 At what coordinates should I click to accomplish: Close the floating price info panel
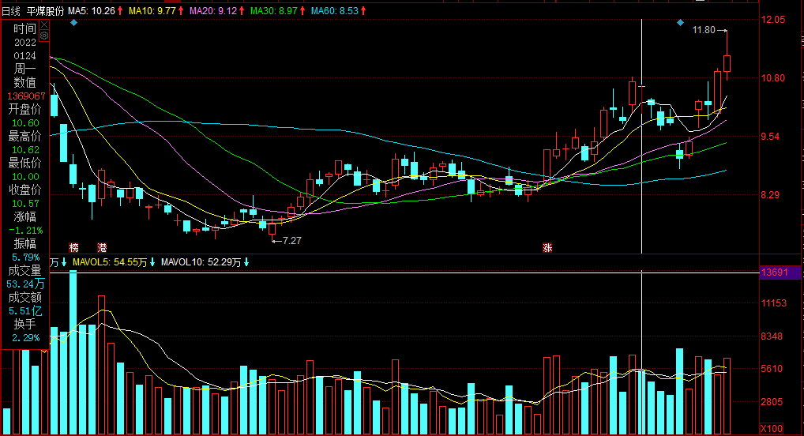pyautogui.click(x=44, y=24)
